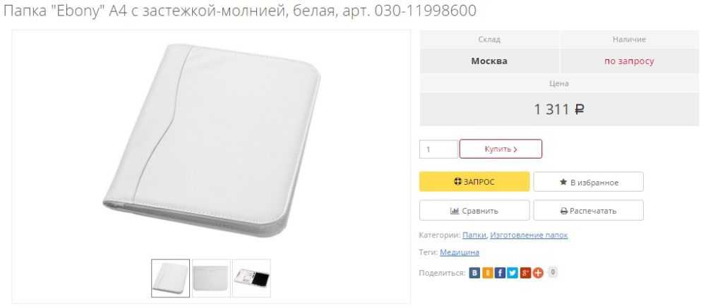Select the first folder thumbnail
This screenshot has width=706, height=308.
[x=170, y=278]
